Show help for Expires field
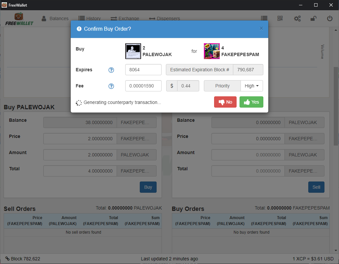339x264 pixels. pyautogui.click(x=111, y=70)
